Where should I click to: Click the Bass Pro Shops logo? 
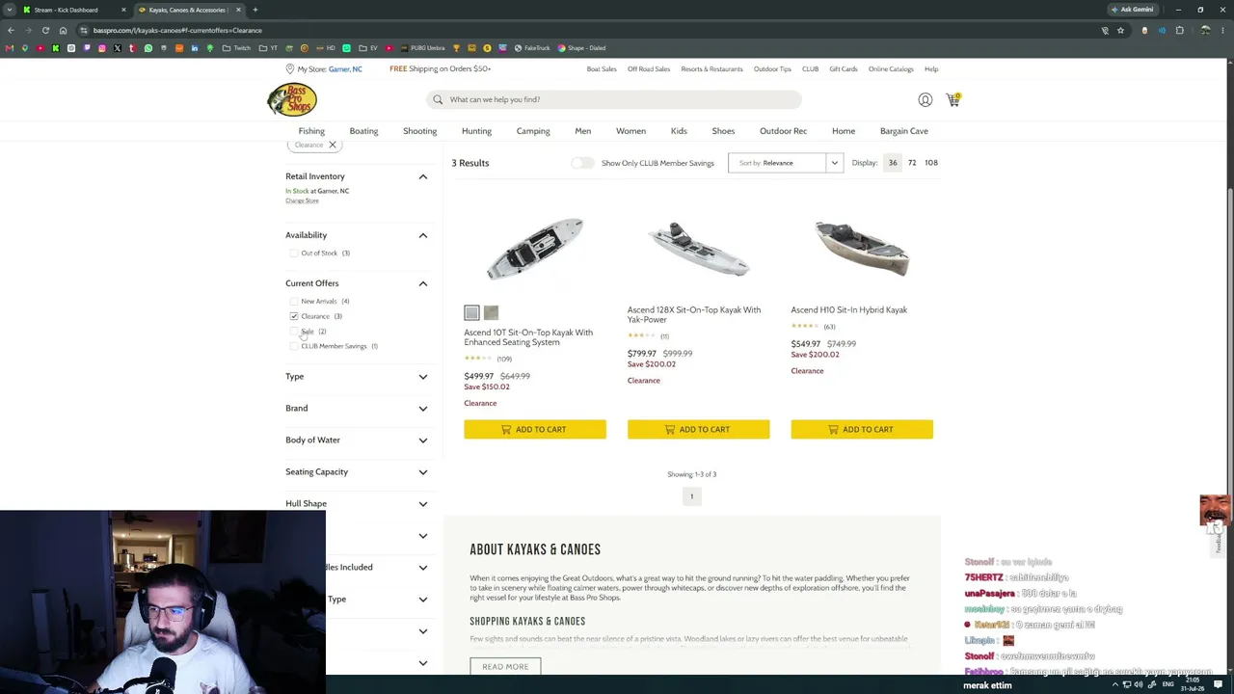coord(292,99)
